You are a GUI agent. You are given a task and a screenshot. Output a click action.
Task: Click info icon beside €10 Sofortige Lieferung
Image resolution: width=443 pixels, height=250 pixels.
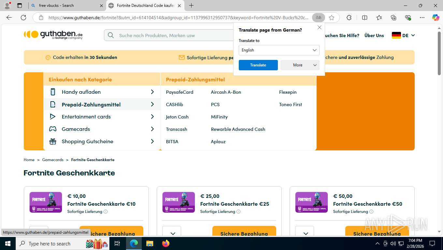click(x=106, y=212)
